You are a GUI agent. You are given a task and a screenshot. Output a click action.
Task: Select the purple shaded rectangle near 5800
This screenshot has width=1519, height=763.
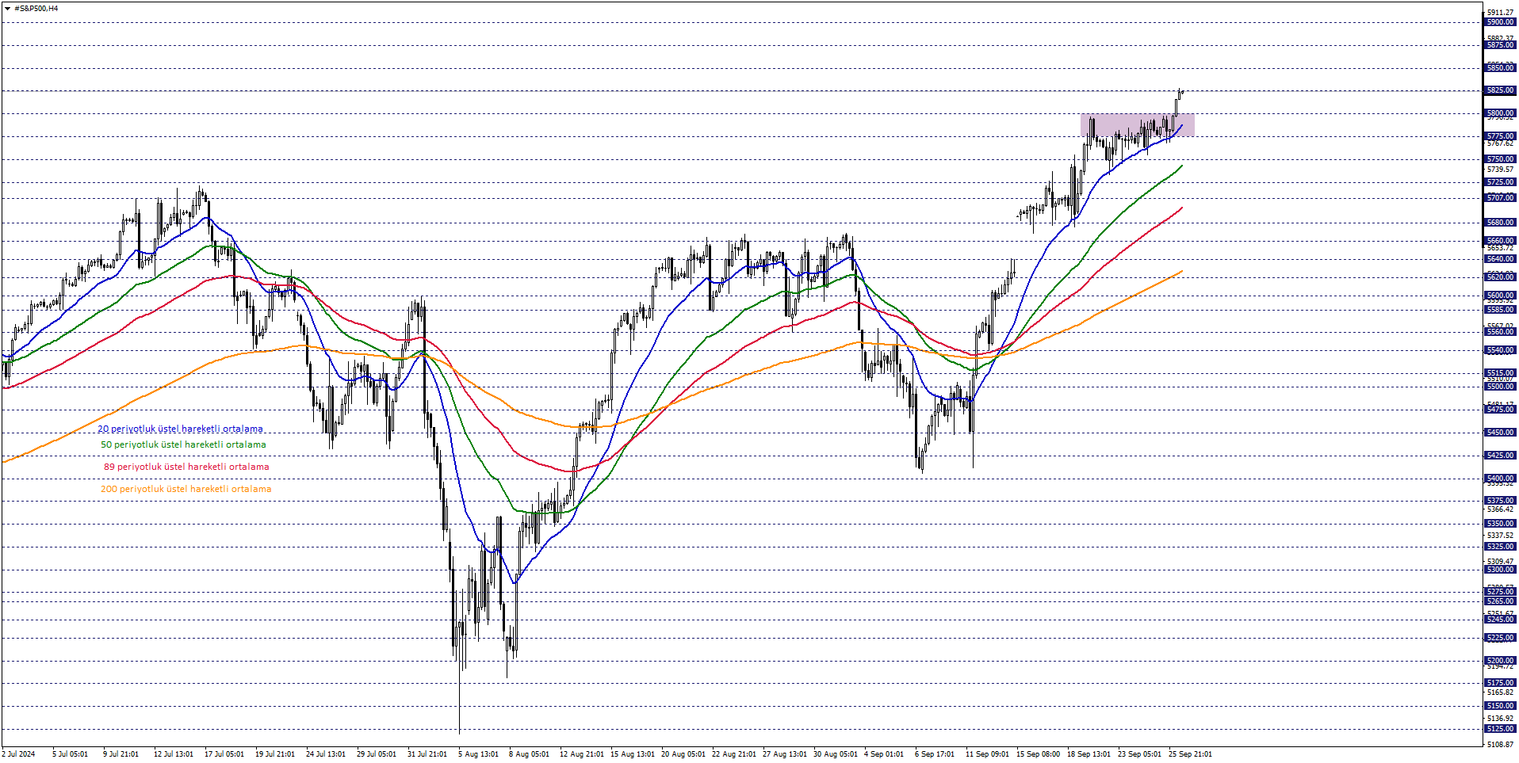1137,124
